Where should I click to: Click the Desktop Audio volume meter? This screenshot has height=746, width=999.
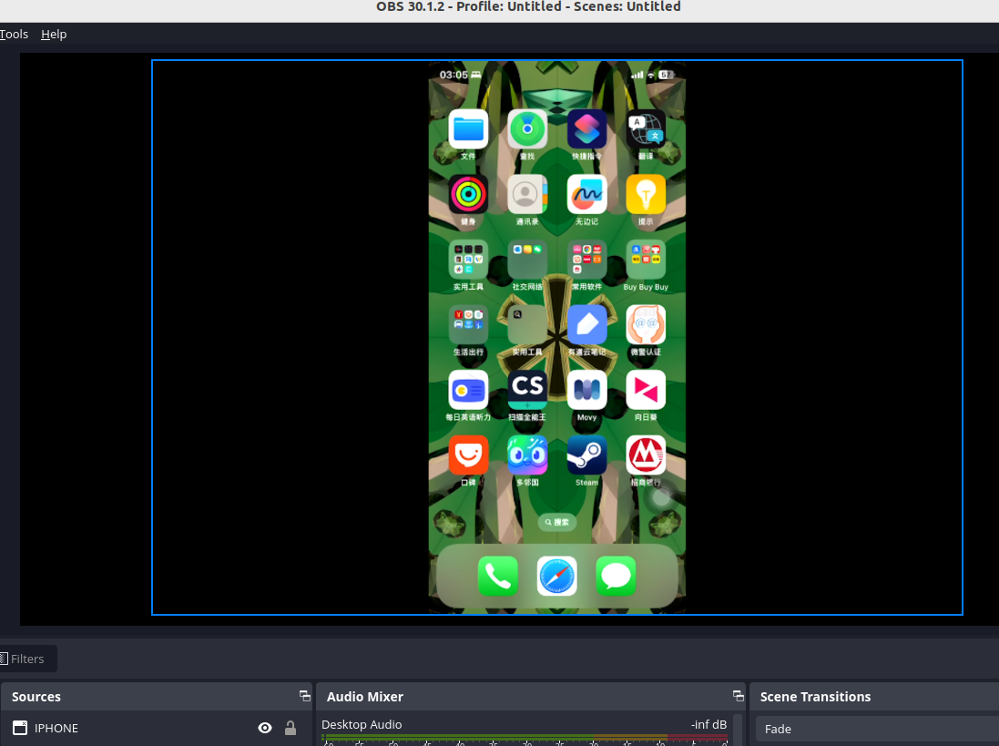coord(524,739)
